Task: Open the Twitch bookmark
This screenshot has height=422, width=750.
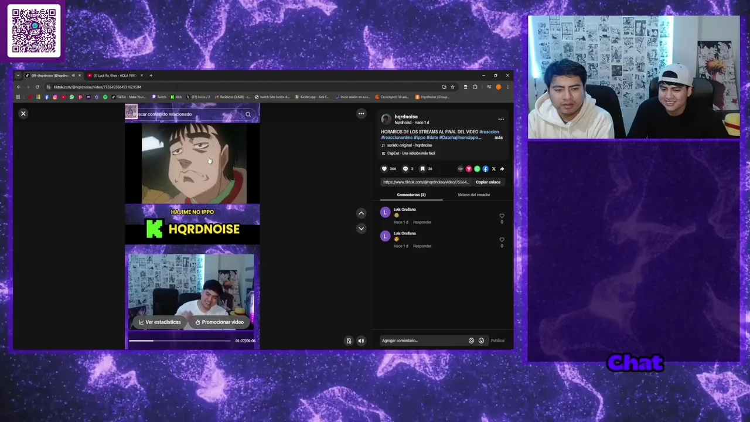Action: click(159, 97)
